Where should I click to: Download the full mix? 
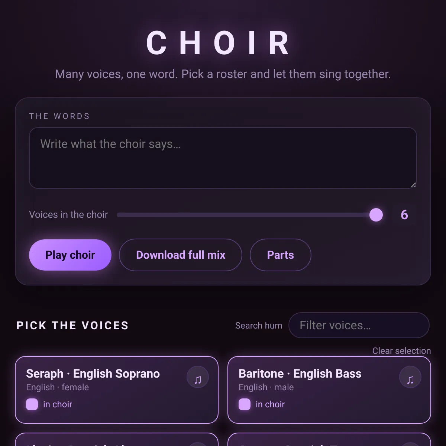point(181,255)
